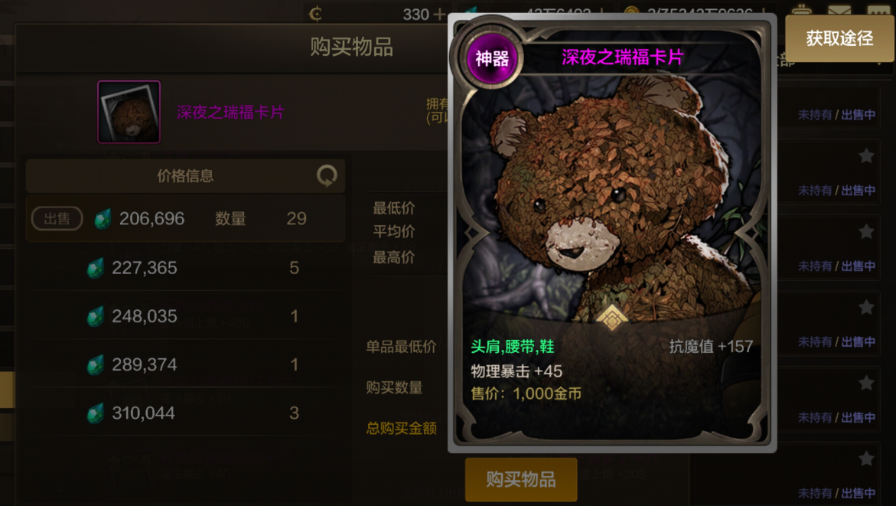
Task: Choose the 289,374 price listing
Action: (186, 364)
